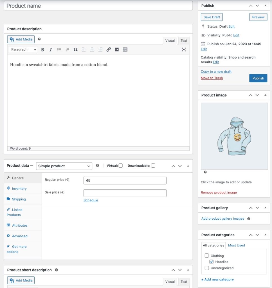Move Product gallery panel up
The image size is (272, 288).
pos(251,208)
